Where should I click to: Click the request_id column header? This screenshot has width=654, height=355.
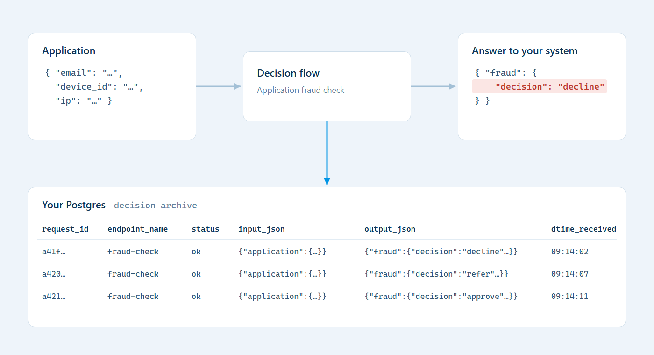[x=65, y=229]
